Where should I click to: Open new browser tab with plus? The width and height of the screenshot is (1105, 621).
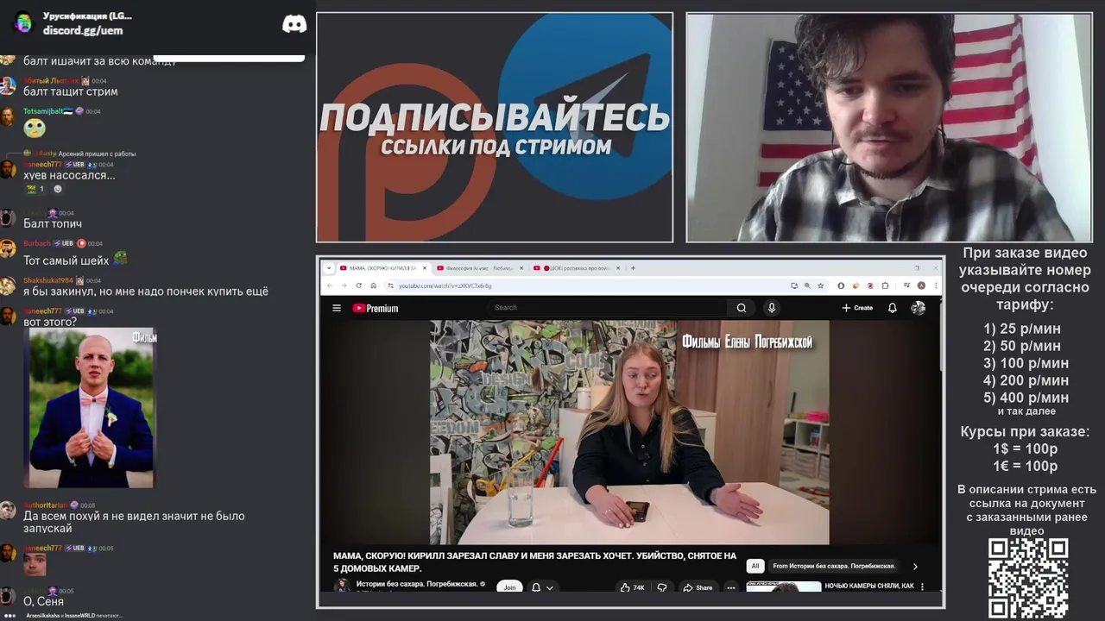pyautogui.click(x=633, y=268)
